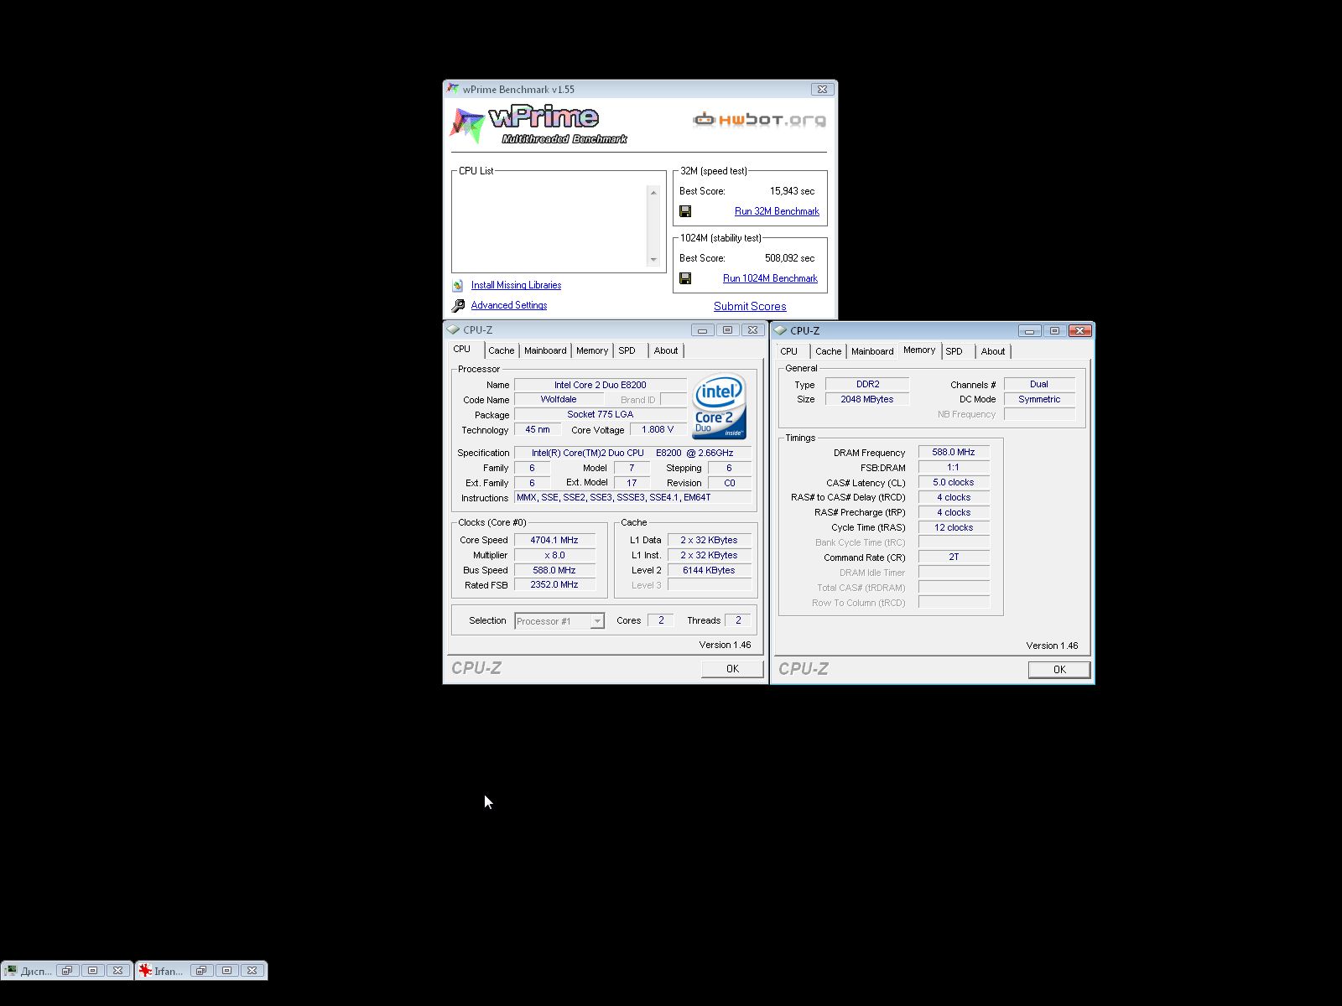Select the CPU tab in left CPU-Z
The image size is (1342, 1006).
(462, 349)
